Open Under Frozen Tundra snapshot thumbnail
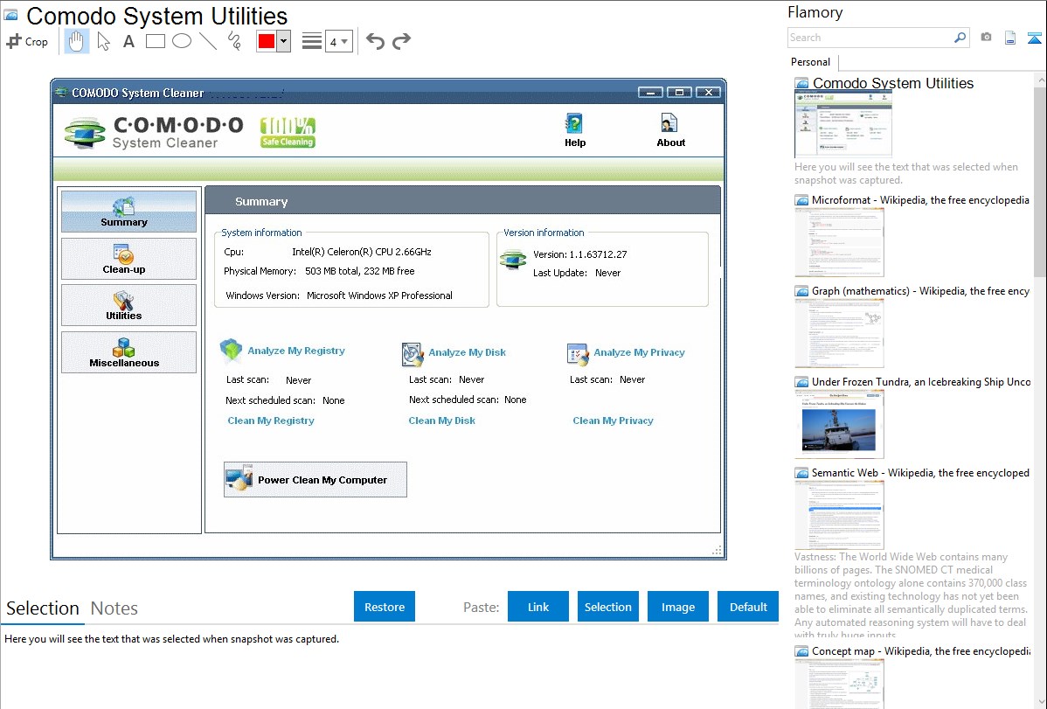The image size is (1047, 709). pyautogui.click(x=839, y=424)
